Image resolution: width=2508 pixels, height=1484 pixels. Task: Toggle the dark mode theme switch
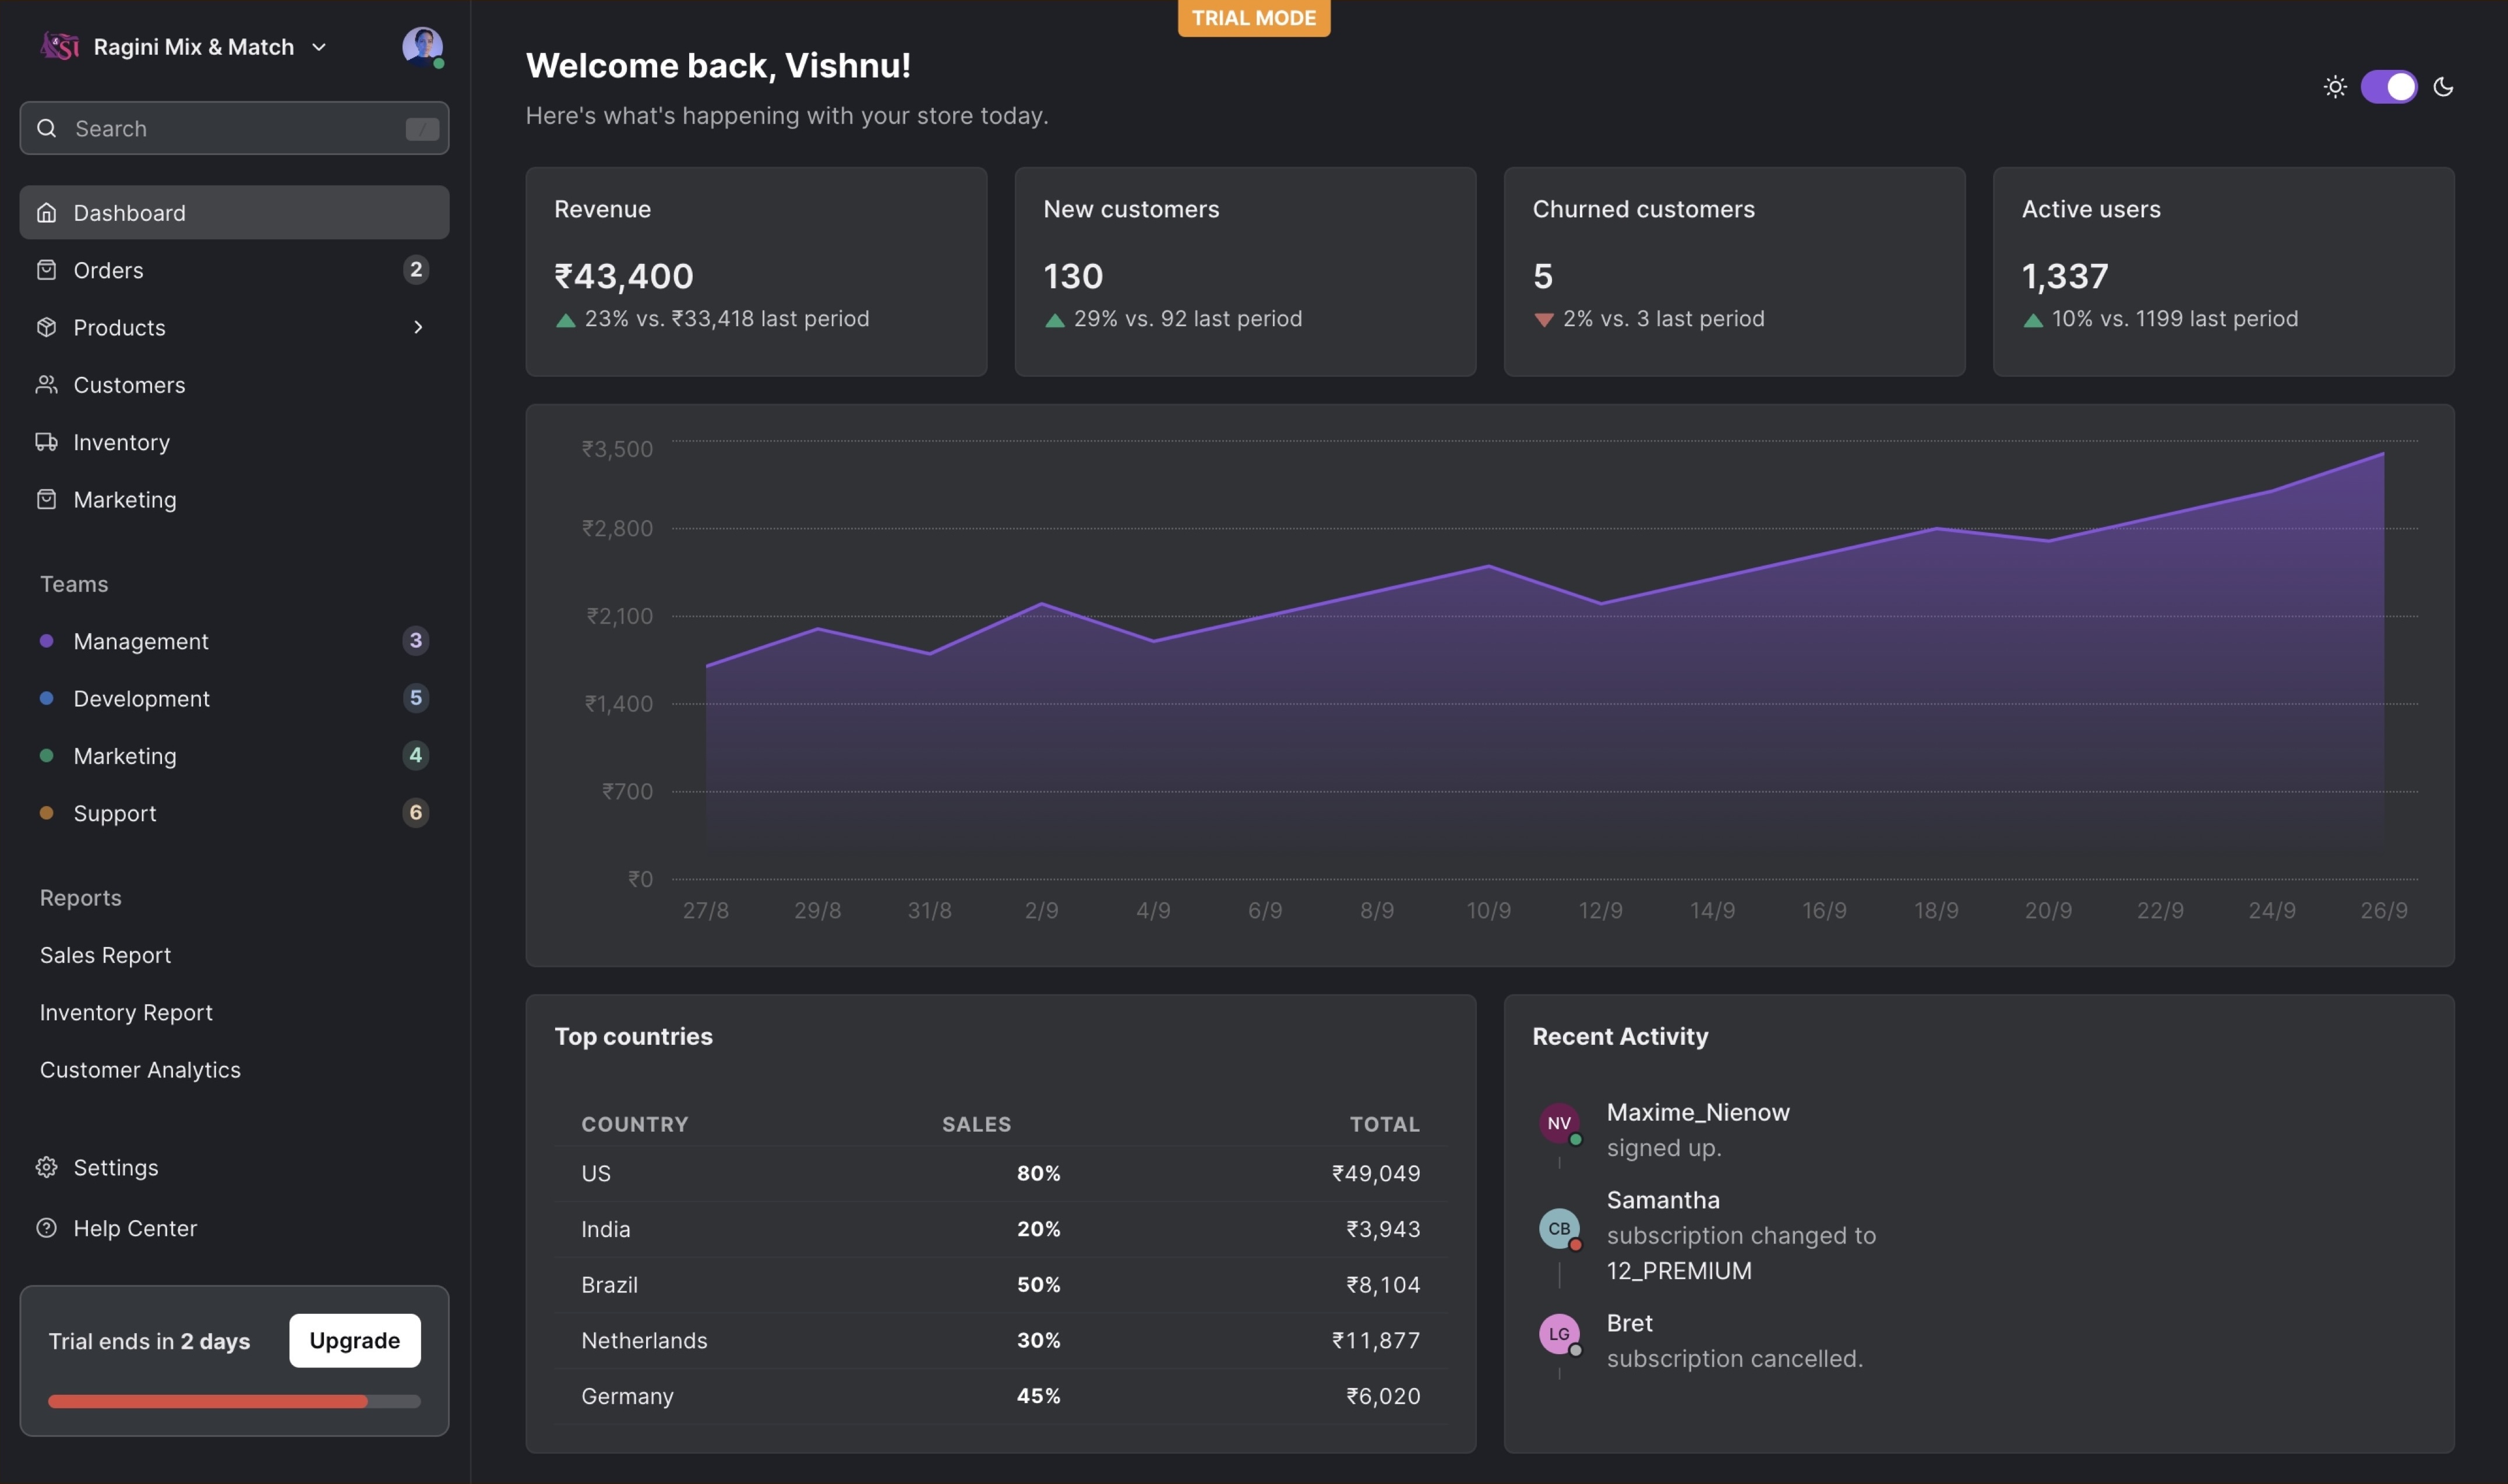point(2389,87)
